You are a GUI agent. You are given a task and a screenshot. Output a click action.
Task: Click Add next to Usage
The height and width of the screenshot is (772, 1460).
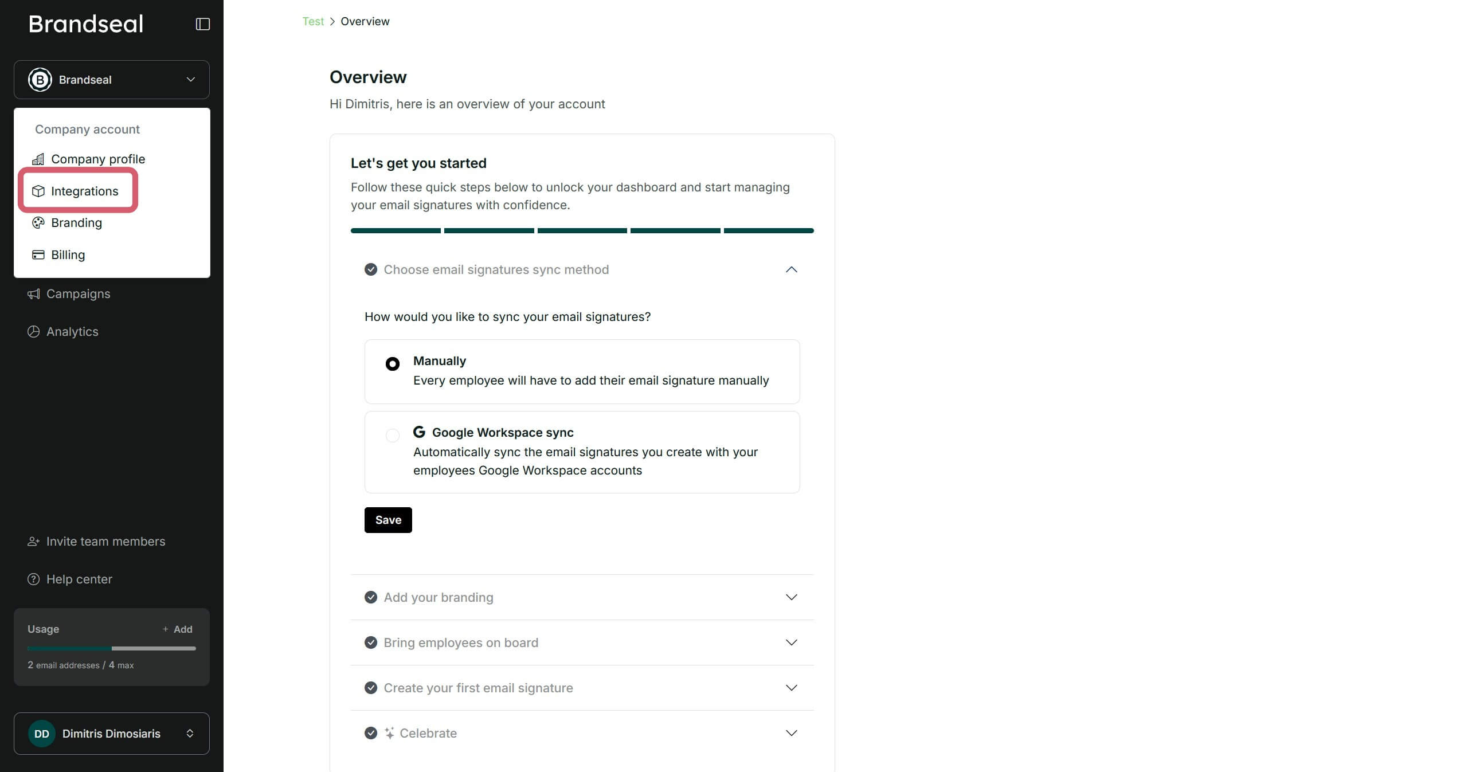click(x=178, y=629)
